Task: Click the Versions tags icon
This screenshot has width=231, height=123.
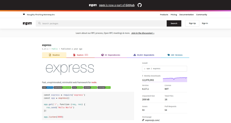Action: pos(169,55)
